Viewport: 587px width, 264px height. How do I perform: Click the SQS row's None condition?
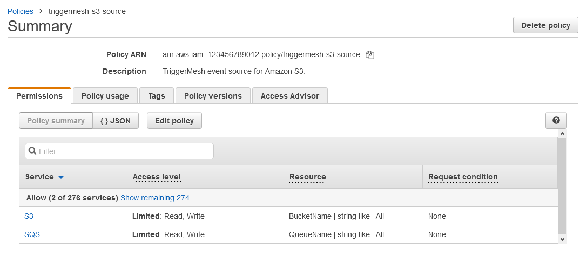click(437, 234)
